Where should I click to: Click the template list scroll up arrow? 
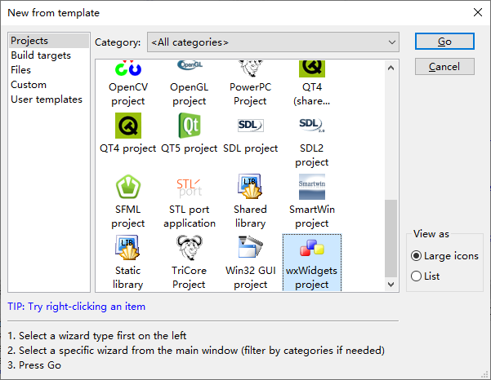[x=391, y=68]
